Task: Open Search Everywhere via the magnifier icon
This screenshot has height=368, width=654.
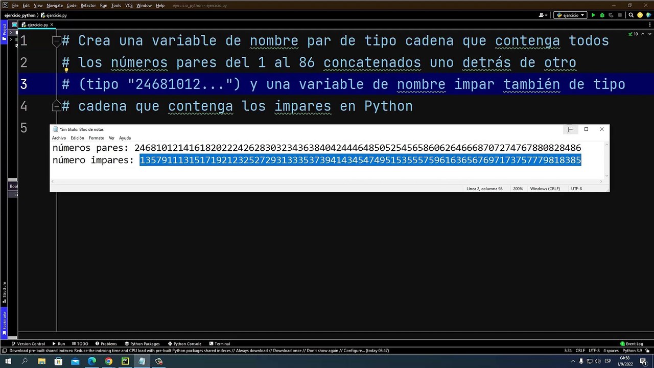Action: (632, 15)
